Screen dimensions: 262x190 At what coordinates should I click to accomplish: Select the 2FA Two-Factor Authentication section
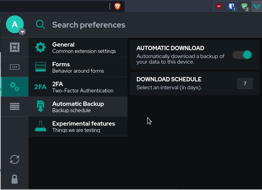pos(78,87)
